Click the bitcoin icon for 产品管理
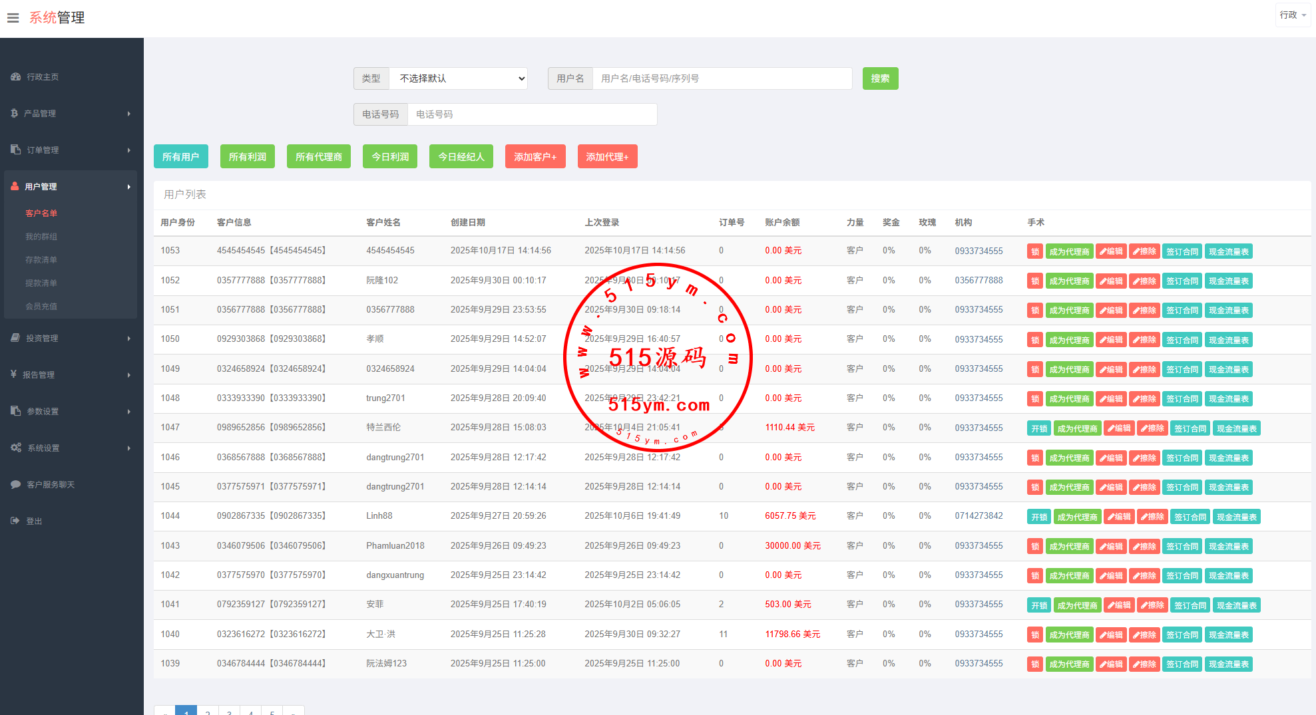Viewport: 1316px width, 715px height. coord(15,114)
